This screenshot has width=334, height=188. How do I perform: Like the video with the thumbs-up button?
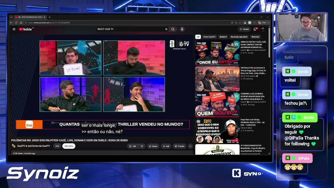[x=133, y=146]
